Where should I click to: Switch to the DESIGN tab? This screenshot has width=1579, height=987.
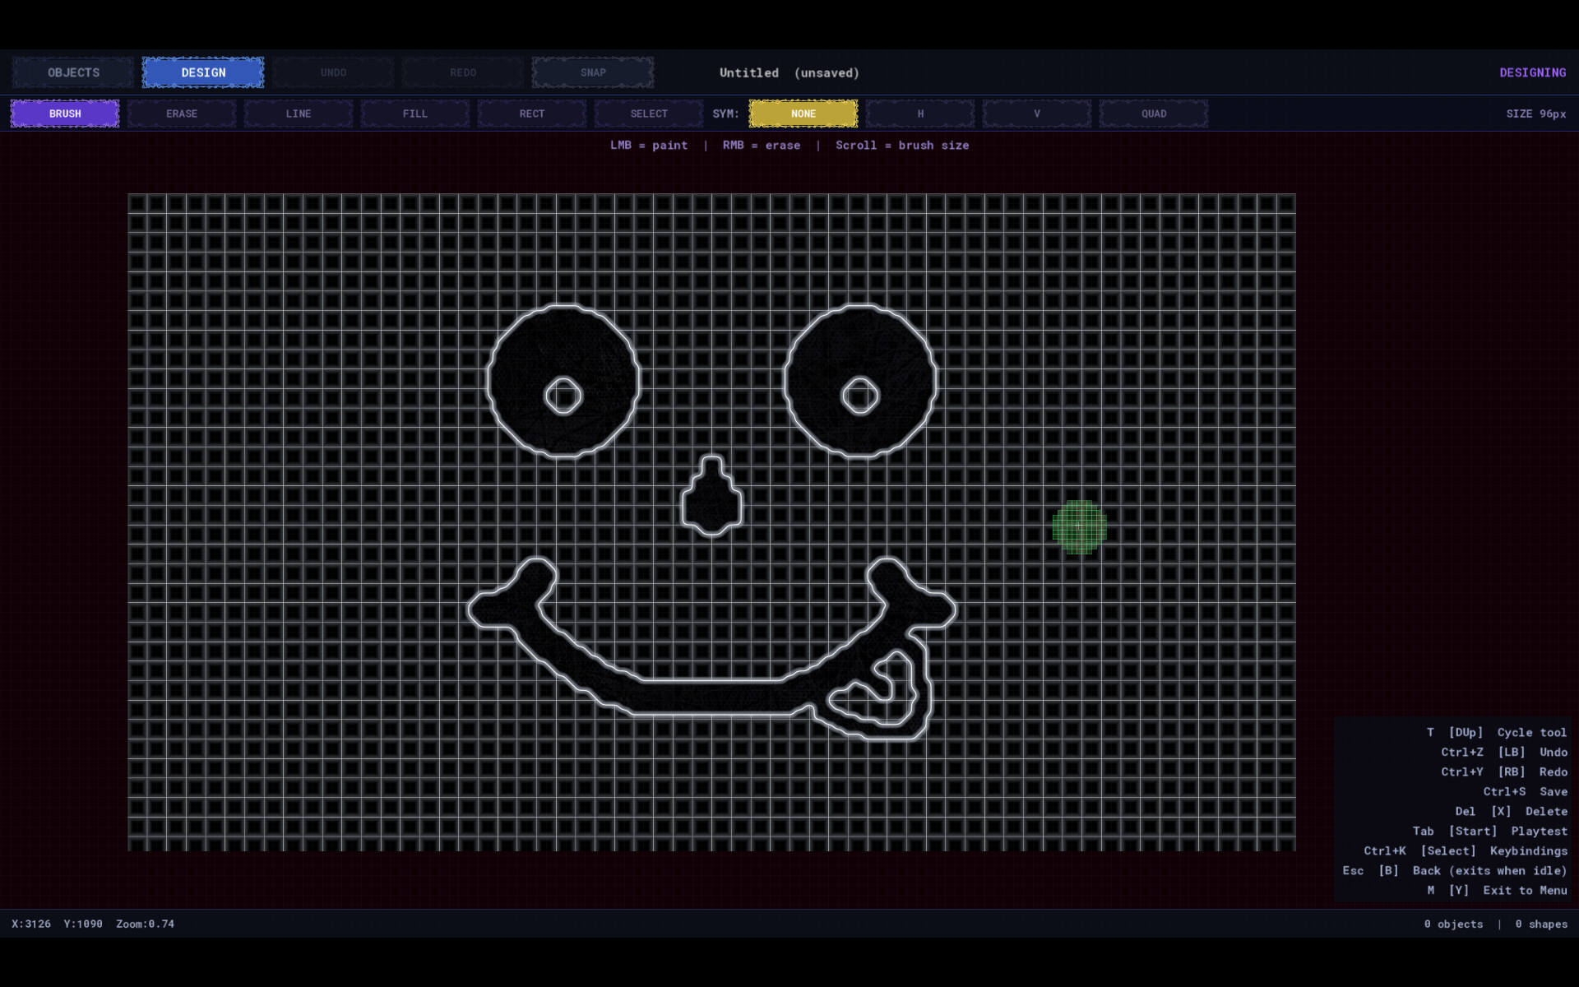203,72
